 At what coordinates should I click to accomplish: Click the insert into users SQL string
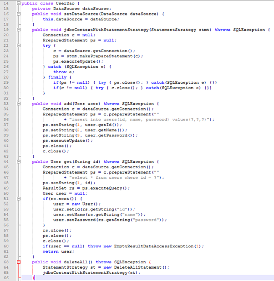coord(140,120)
